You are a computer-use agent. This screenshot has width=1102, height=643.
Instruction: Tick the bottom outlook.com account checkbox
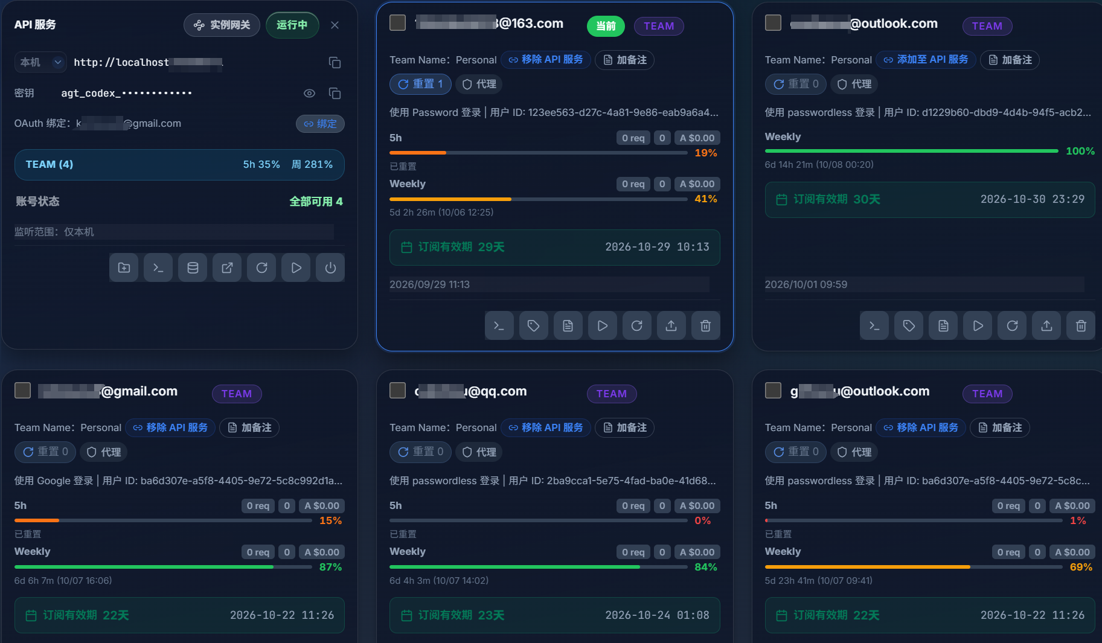(x=773, y=391)
